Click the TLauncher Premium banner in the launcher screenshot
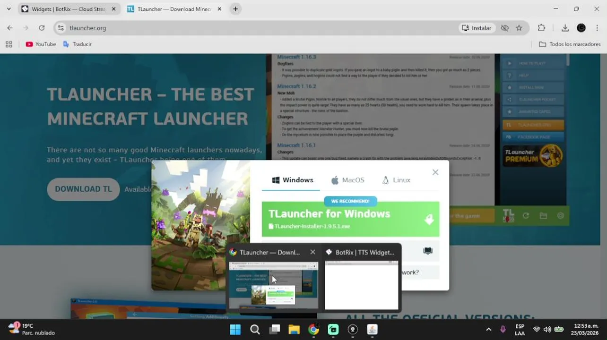 point(533,156)
